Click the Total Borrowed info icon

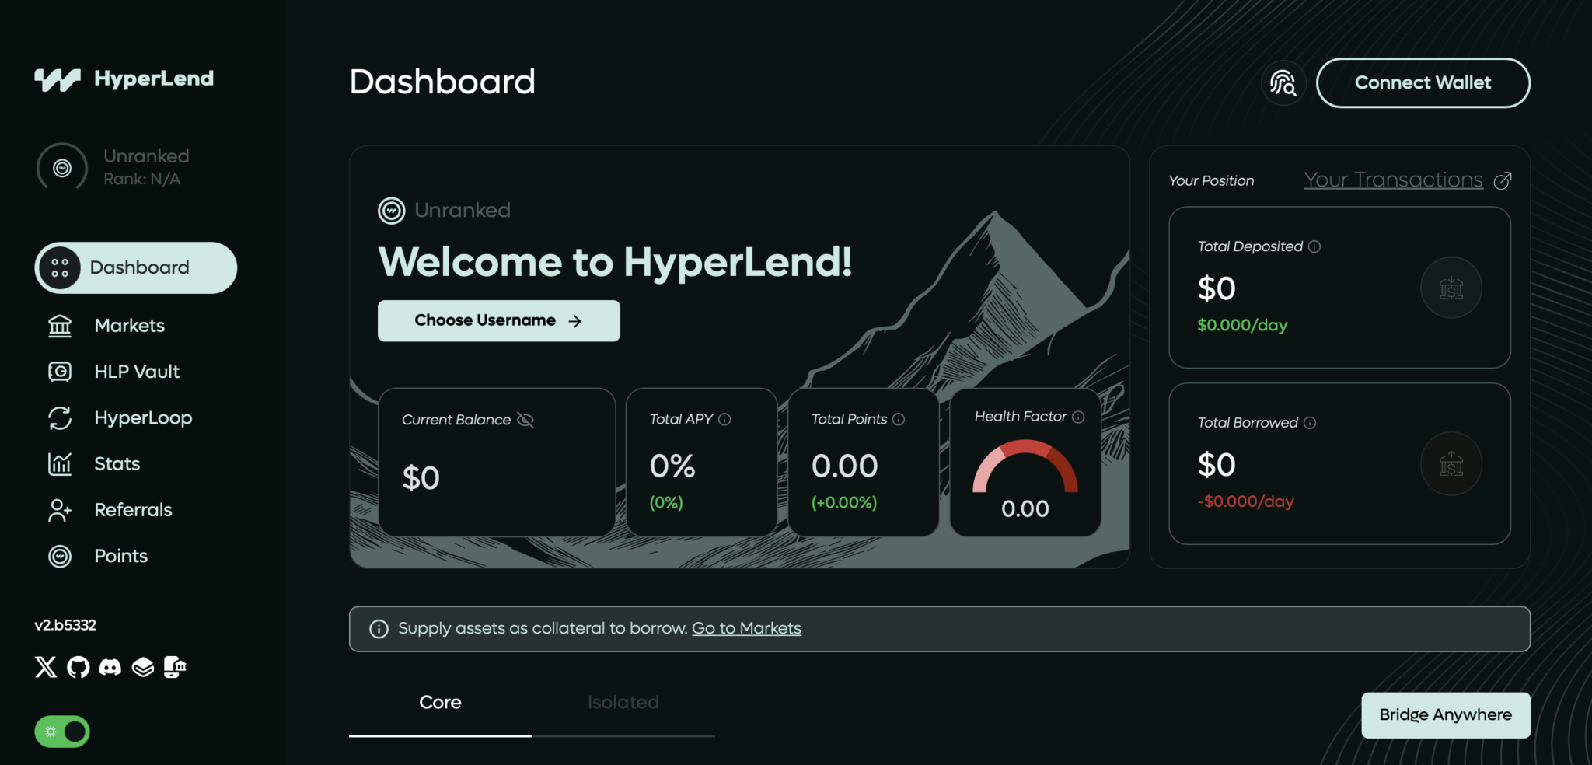coord(1310,423)
